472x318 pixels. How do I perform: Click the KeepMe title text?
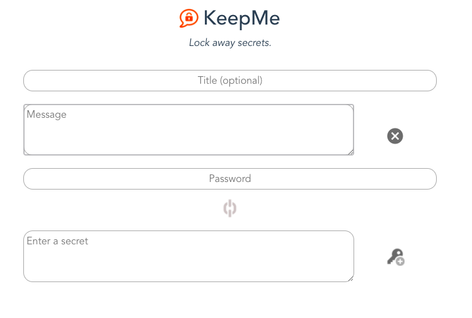[x=242, y=18]
